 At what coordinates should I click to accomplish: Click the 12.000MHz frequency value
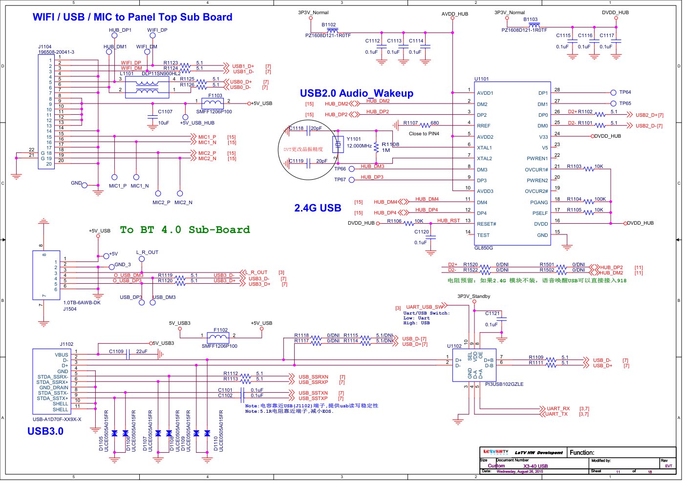pyautogui.click(x=359, y=146)
